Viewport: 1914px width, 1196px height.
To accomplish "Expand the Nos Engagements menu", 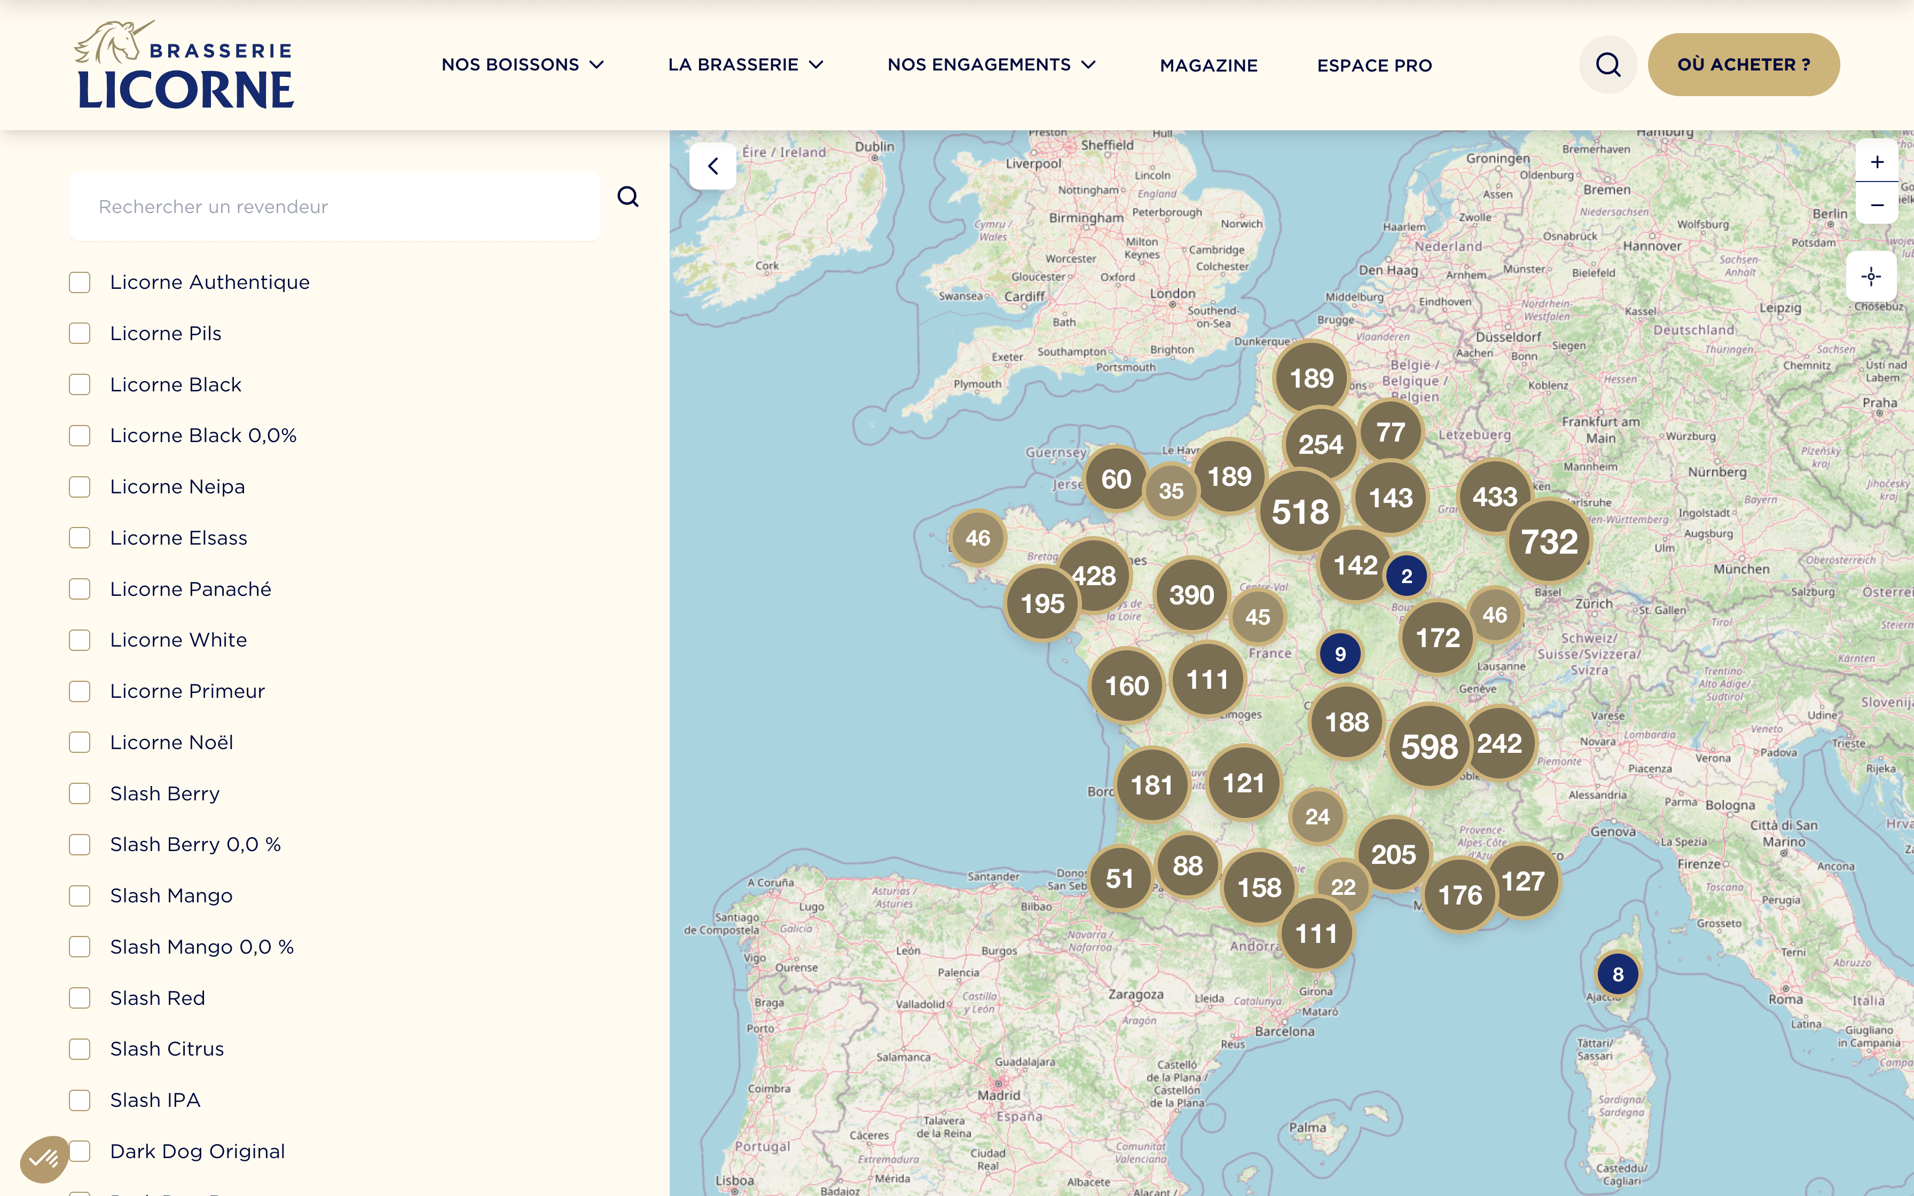I will [x=992, y=65].
